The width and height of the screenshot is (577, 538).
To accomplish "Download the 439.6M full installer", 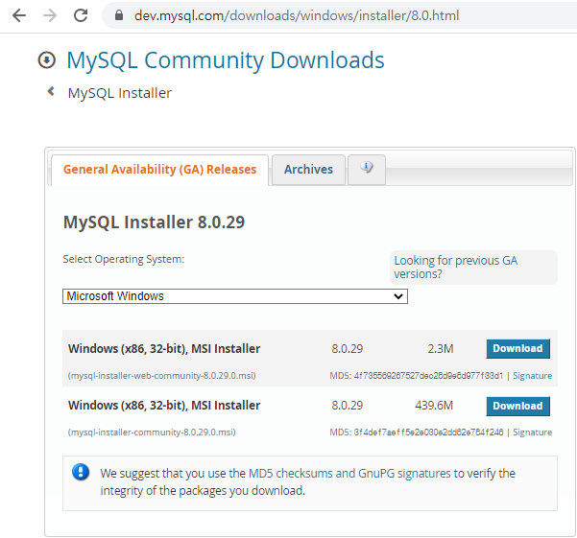I will 517,406.
